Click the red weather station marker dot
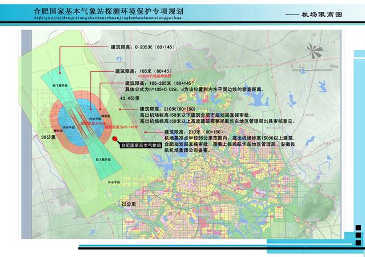This screenshot has height=257, width=365. [118, 138]
